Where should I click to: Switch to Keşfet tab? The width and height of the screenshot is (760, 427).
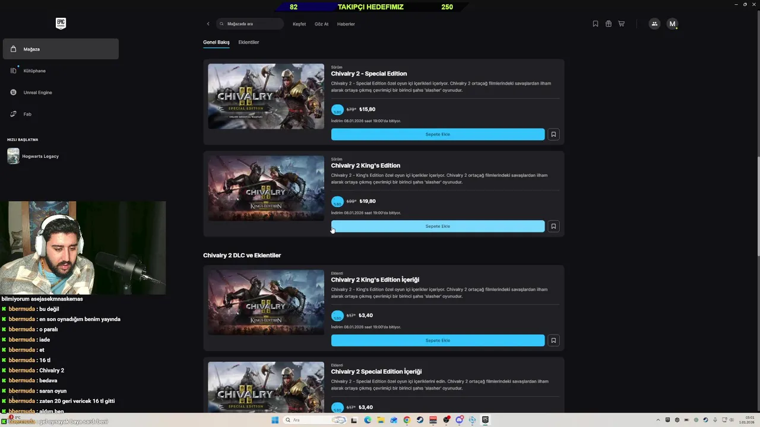(299, 24)
